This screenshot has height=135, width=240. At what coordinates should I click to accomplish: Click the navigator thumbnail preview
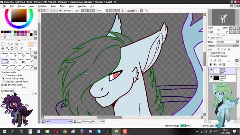pos(223,18)
